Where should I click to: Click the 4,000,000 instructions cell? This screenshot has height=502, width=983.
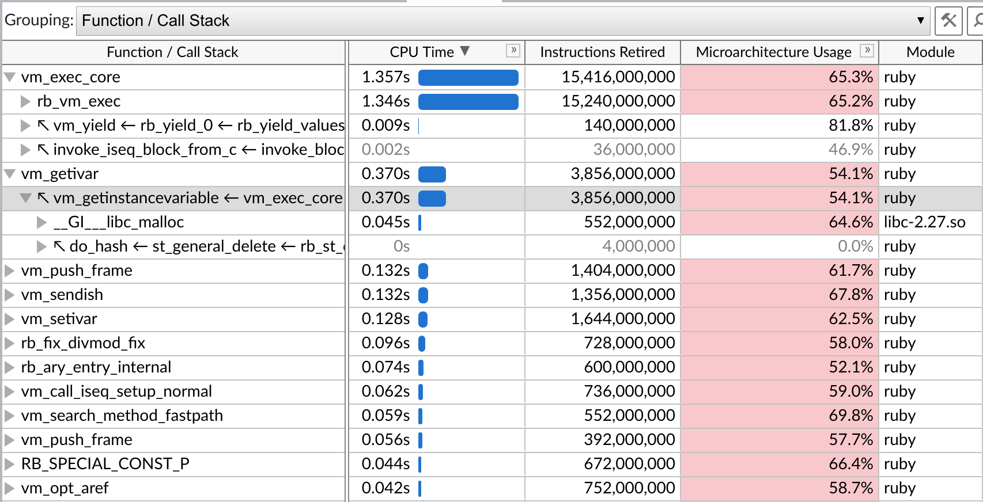pos(603,246)
